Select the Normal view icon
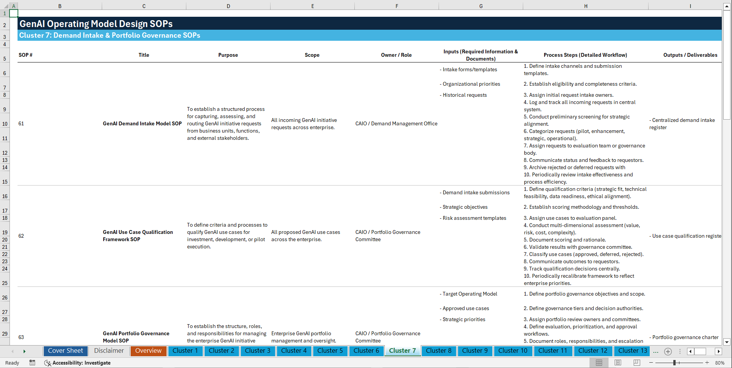 599,363
